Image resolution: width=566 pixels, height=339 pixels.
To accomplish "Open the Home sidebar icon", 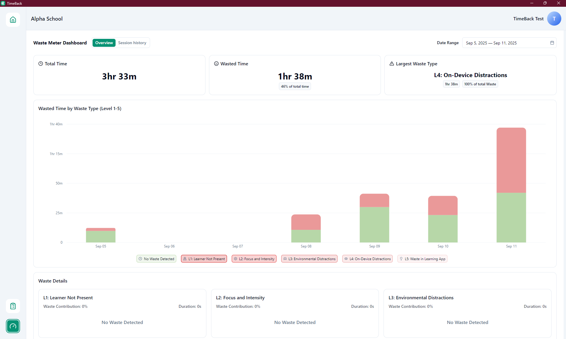I will pos(13,20).
